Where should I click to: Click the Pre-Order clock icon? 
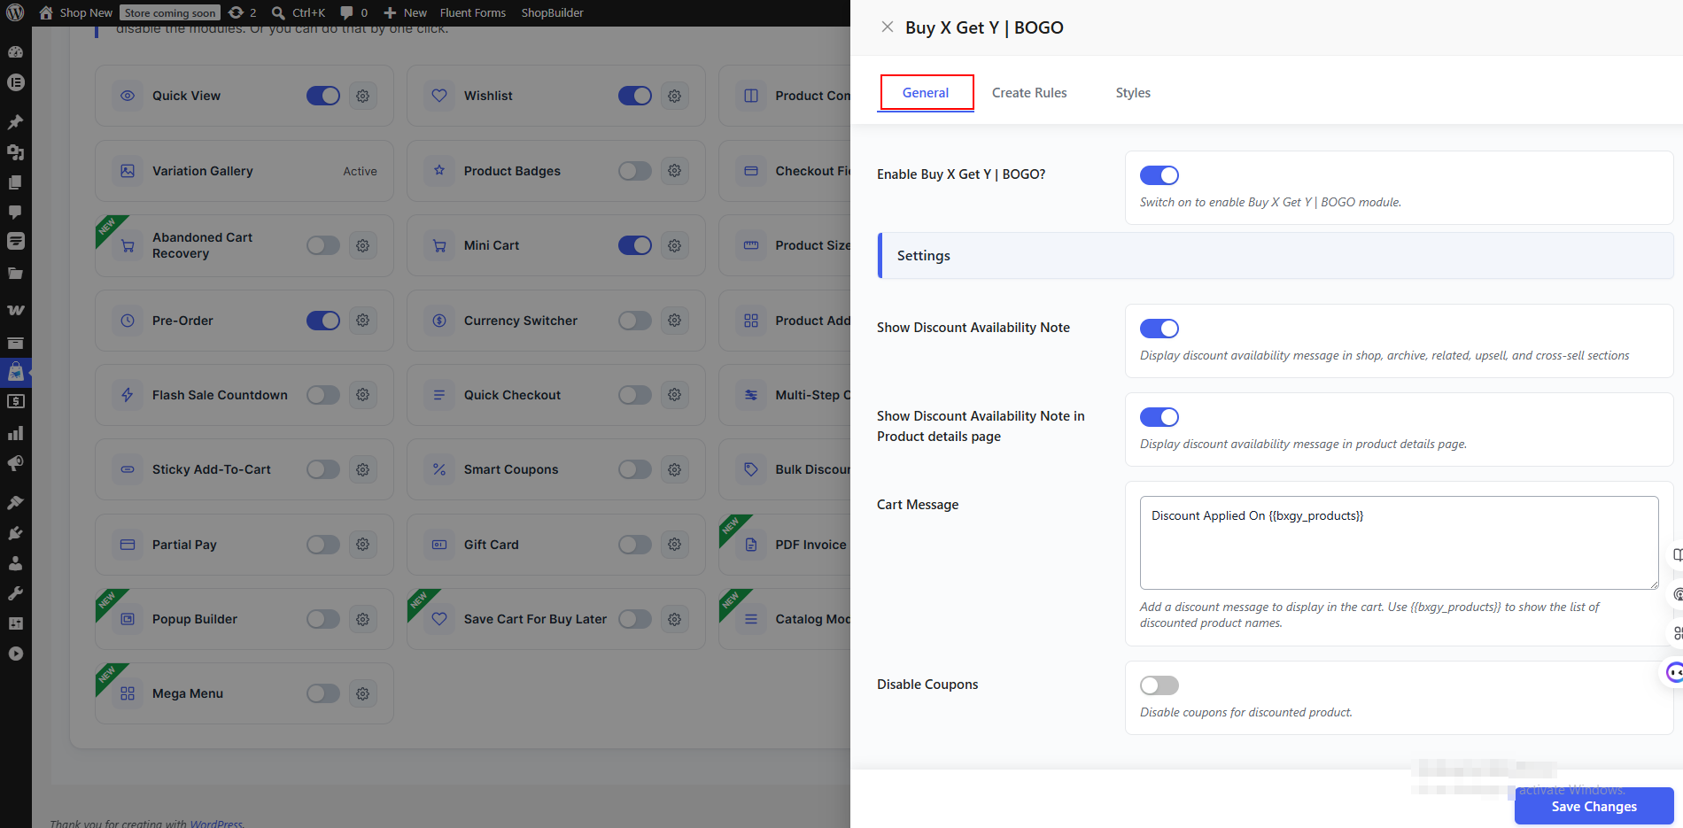[x=128, y=321]
